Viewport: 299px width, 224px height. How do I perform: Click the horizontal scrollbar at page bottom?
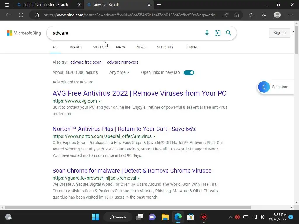[x=128, y=207]
